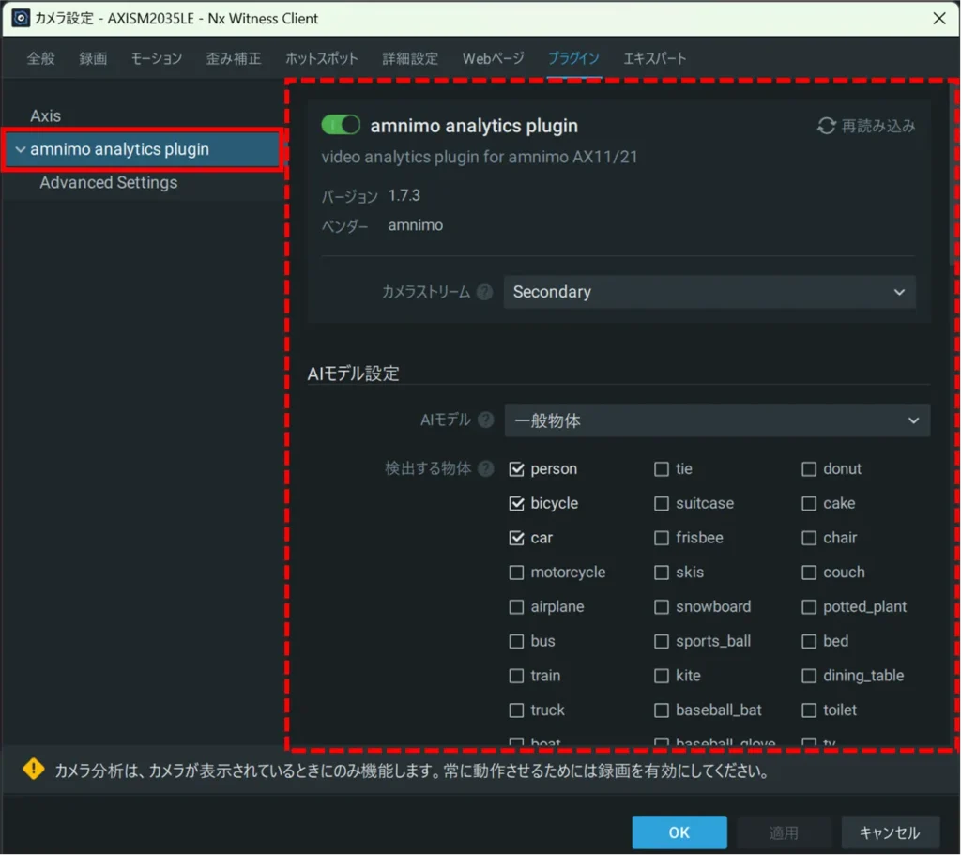Check the suitcase detection checkbox
Viewport: 961px width, 855px height.
coord(662,504)
